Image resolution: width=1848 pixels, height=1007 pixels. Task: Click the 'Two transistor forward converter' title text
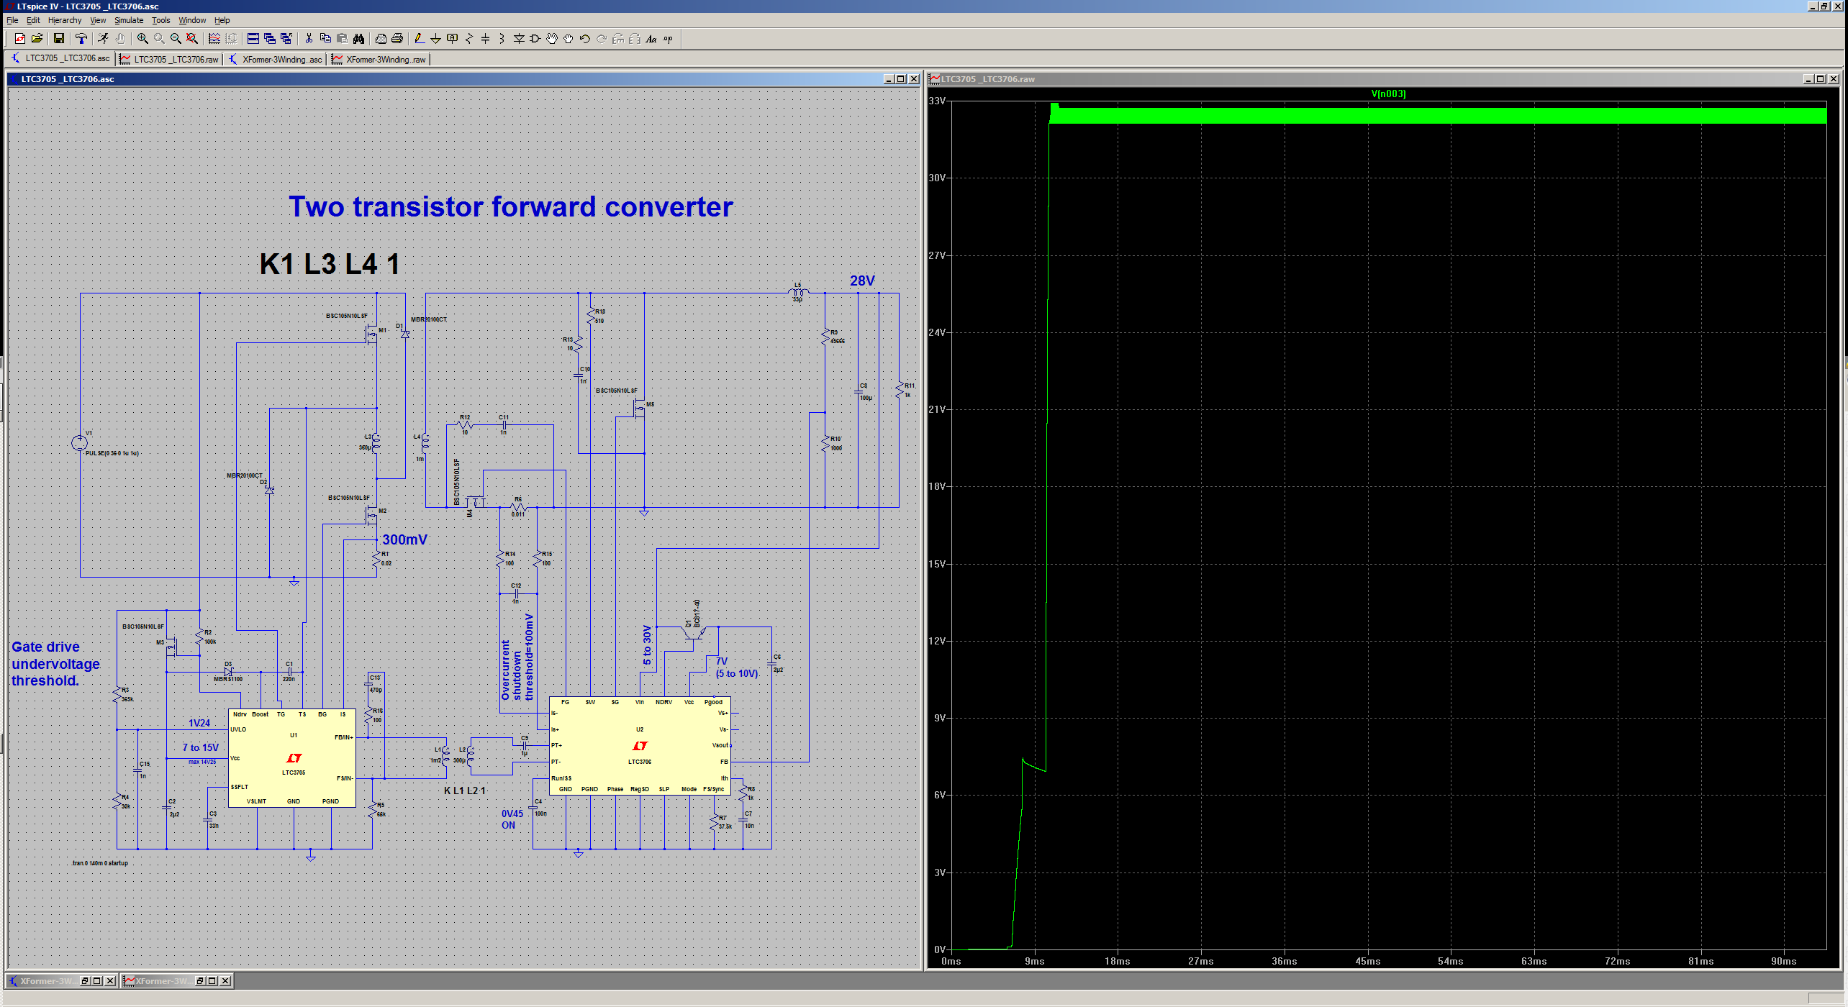coord(511,207)
